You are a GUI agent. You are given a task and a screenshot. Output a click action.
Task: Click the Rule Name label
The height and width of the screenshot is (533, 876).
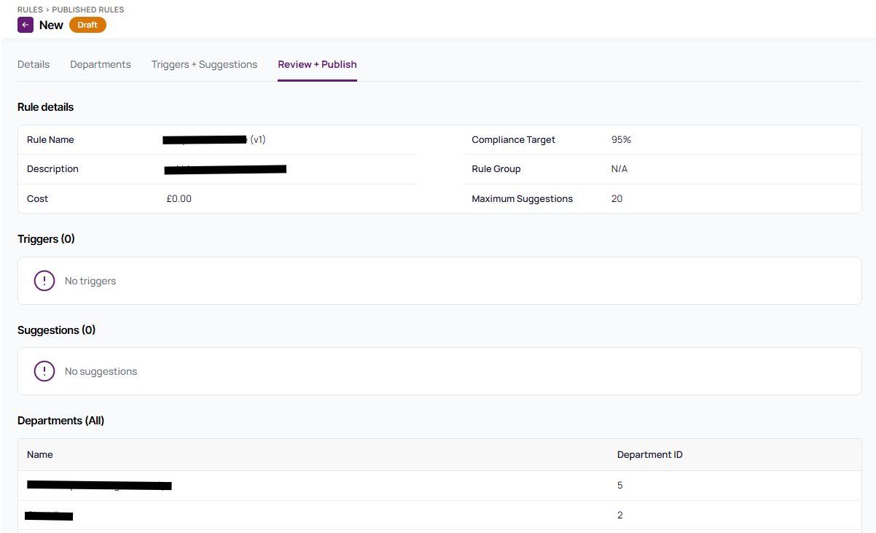[50, 139]
